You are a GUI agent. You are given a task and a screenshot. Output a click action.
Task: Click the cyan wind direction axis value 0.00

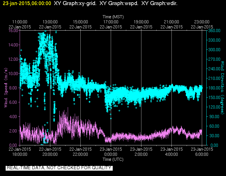[x=214, y=145]
